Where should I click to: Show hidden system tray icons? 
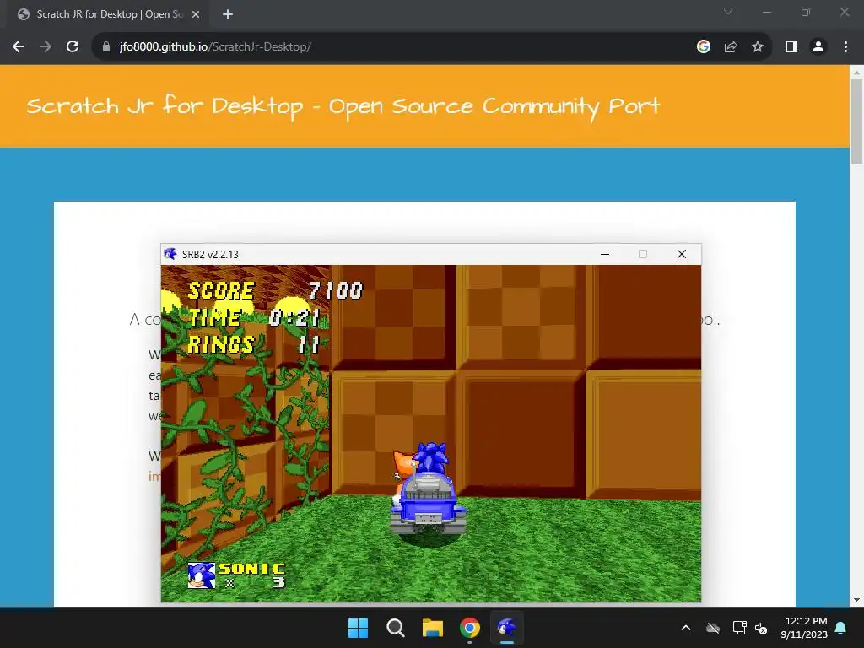click(x=686, y=628)
